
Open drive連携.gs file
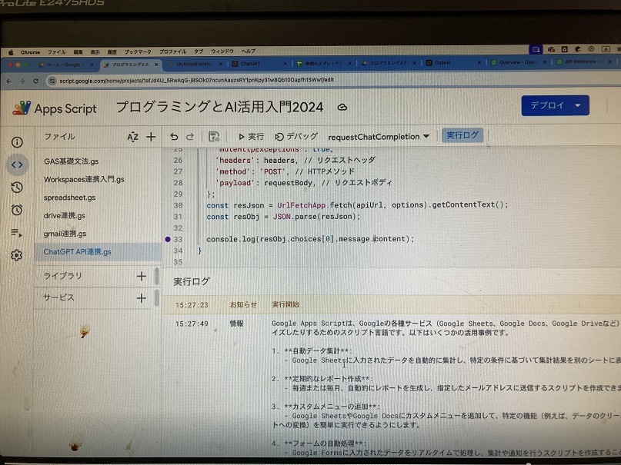[65, 216]
